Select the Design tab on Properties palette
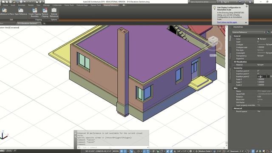This screenshot has height=153, width=272. click(x=230, y=38)
